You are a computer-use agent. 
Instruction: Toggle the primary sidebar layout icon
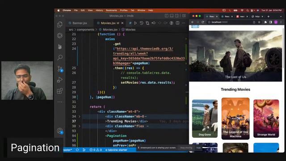[167, 16]
